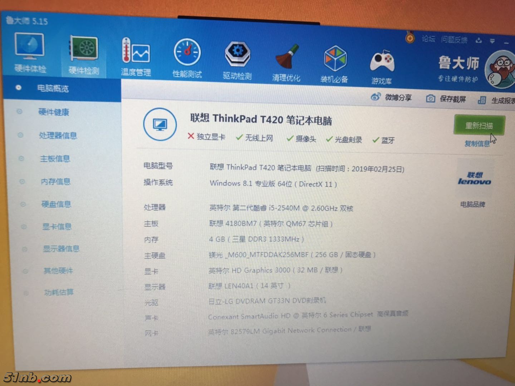Open 硬盘信息 disk info in sidebar
The width and height of the screenshot is (515, 386).
[56, 204]
